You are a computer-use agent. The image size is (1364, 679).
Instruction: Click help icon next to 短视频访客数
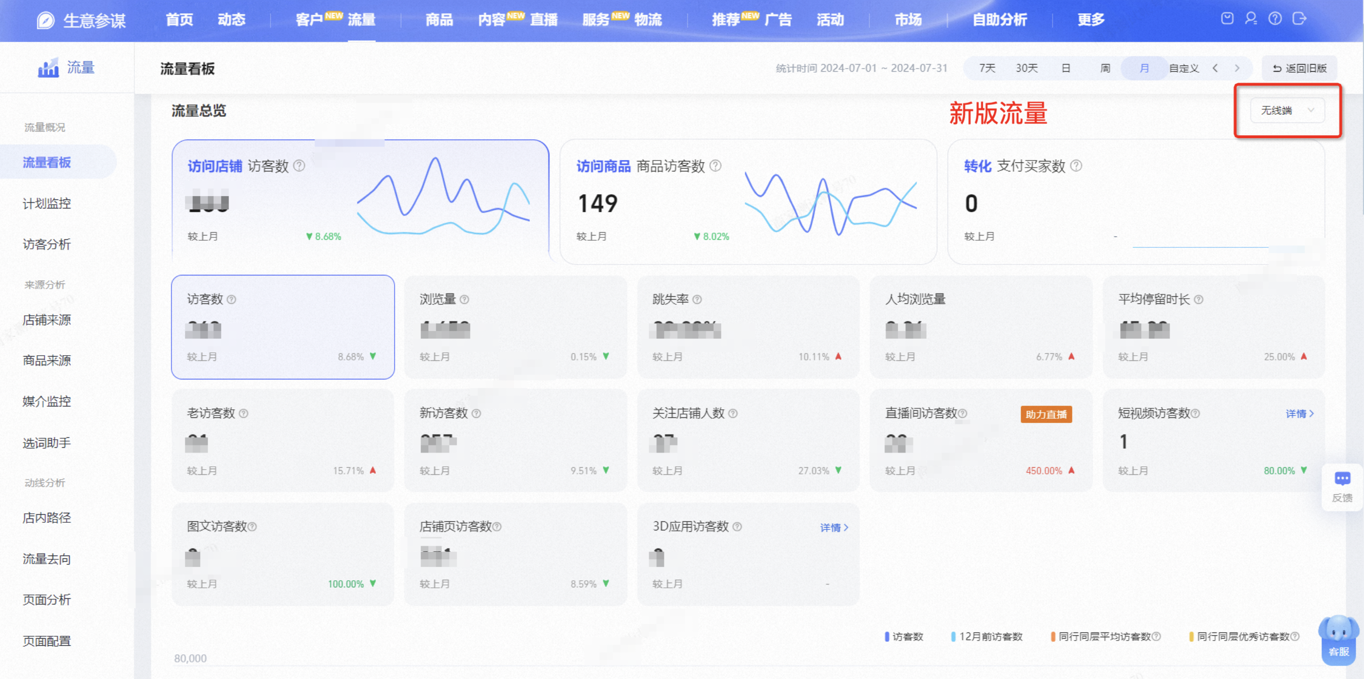point(1195,414)
